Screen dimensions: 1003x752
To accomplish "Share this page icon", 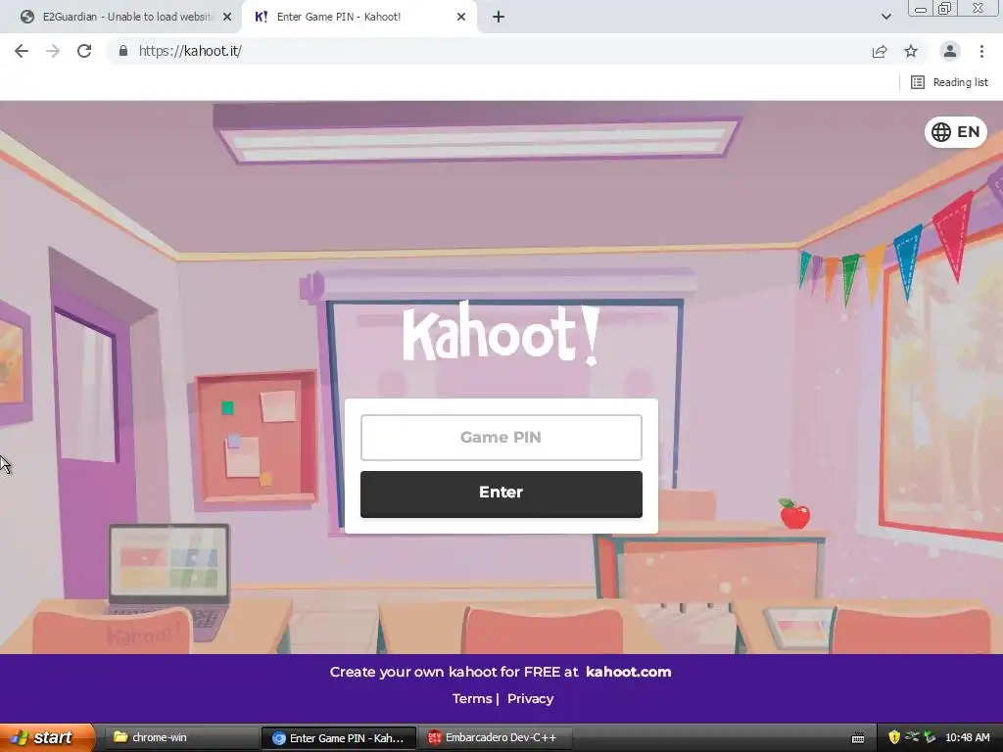I will [880, 51].
